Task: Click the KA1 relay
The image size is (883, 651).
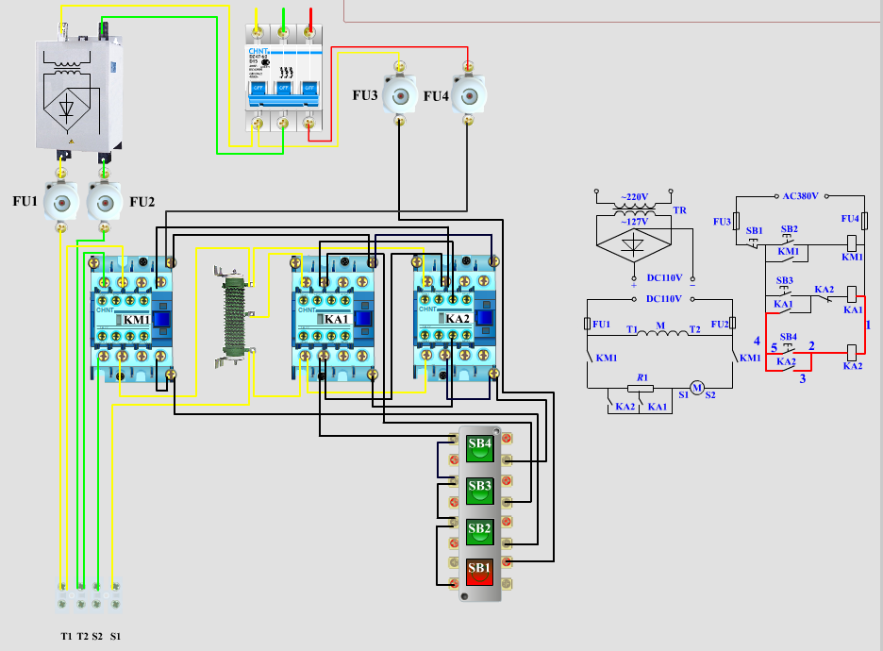Action: 332,319
